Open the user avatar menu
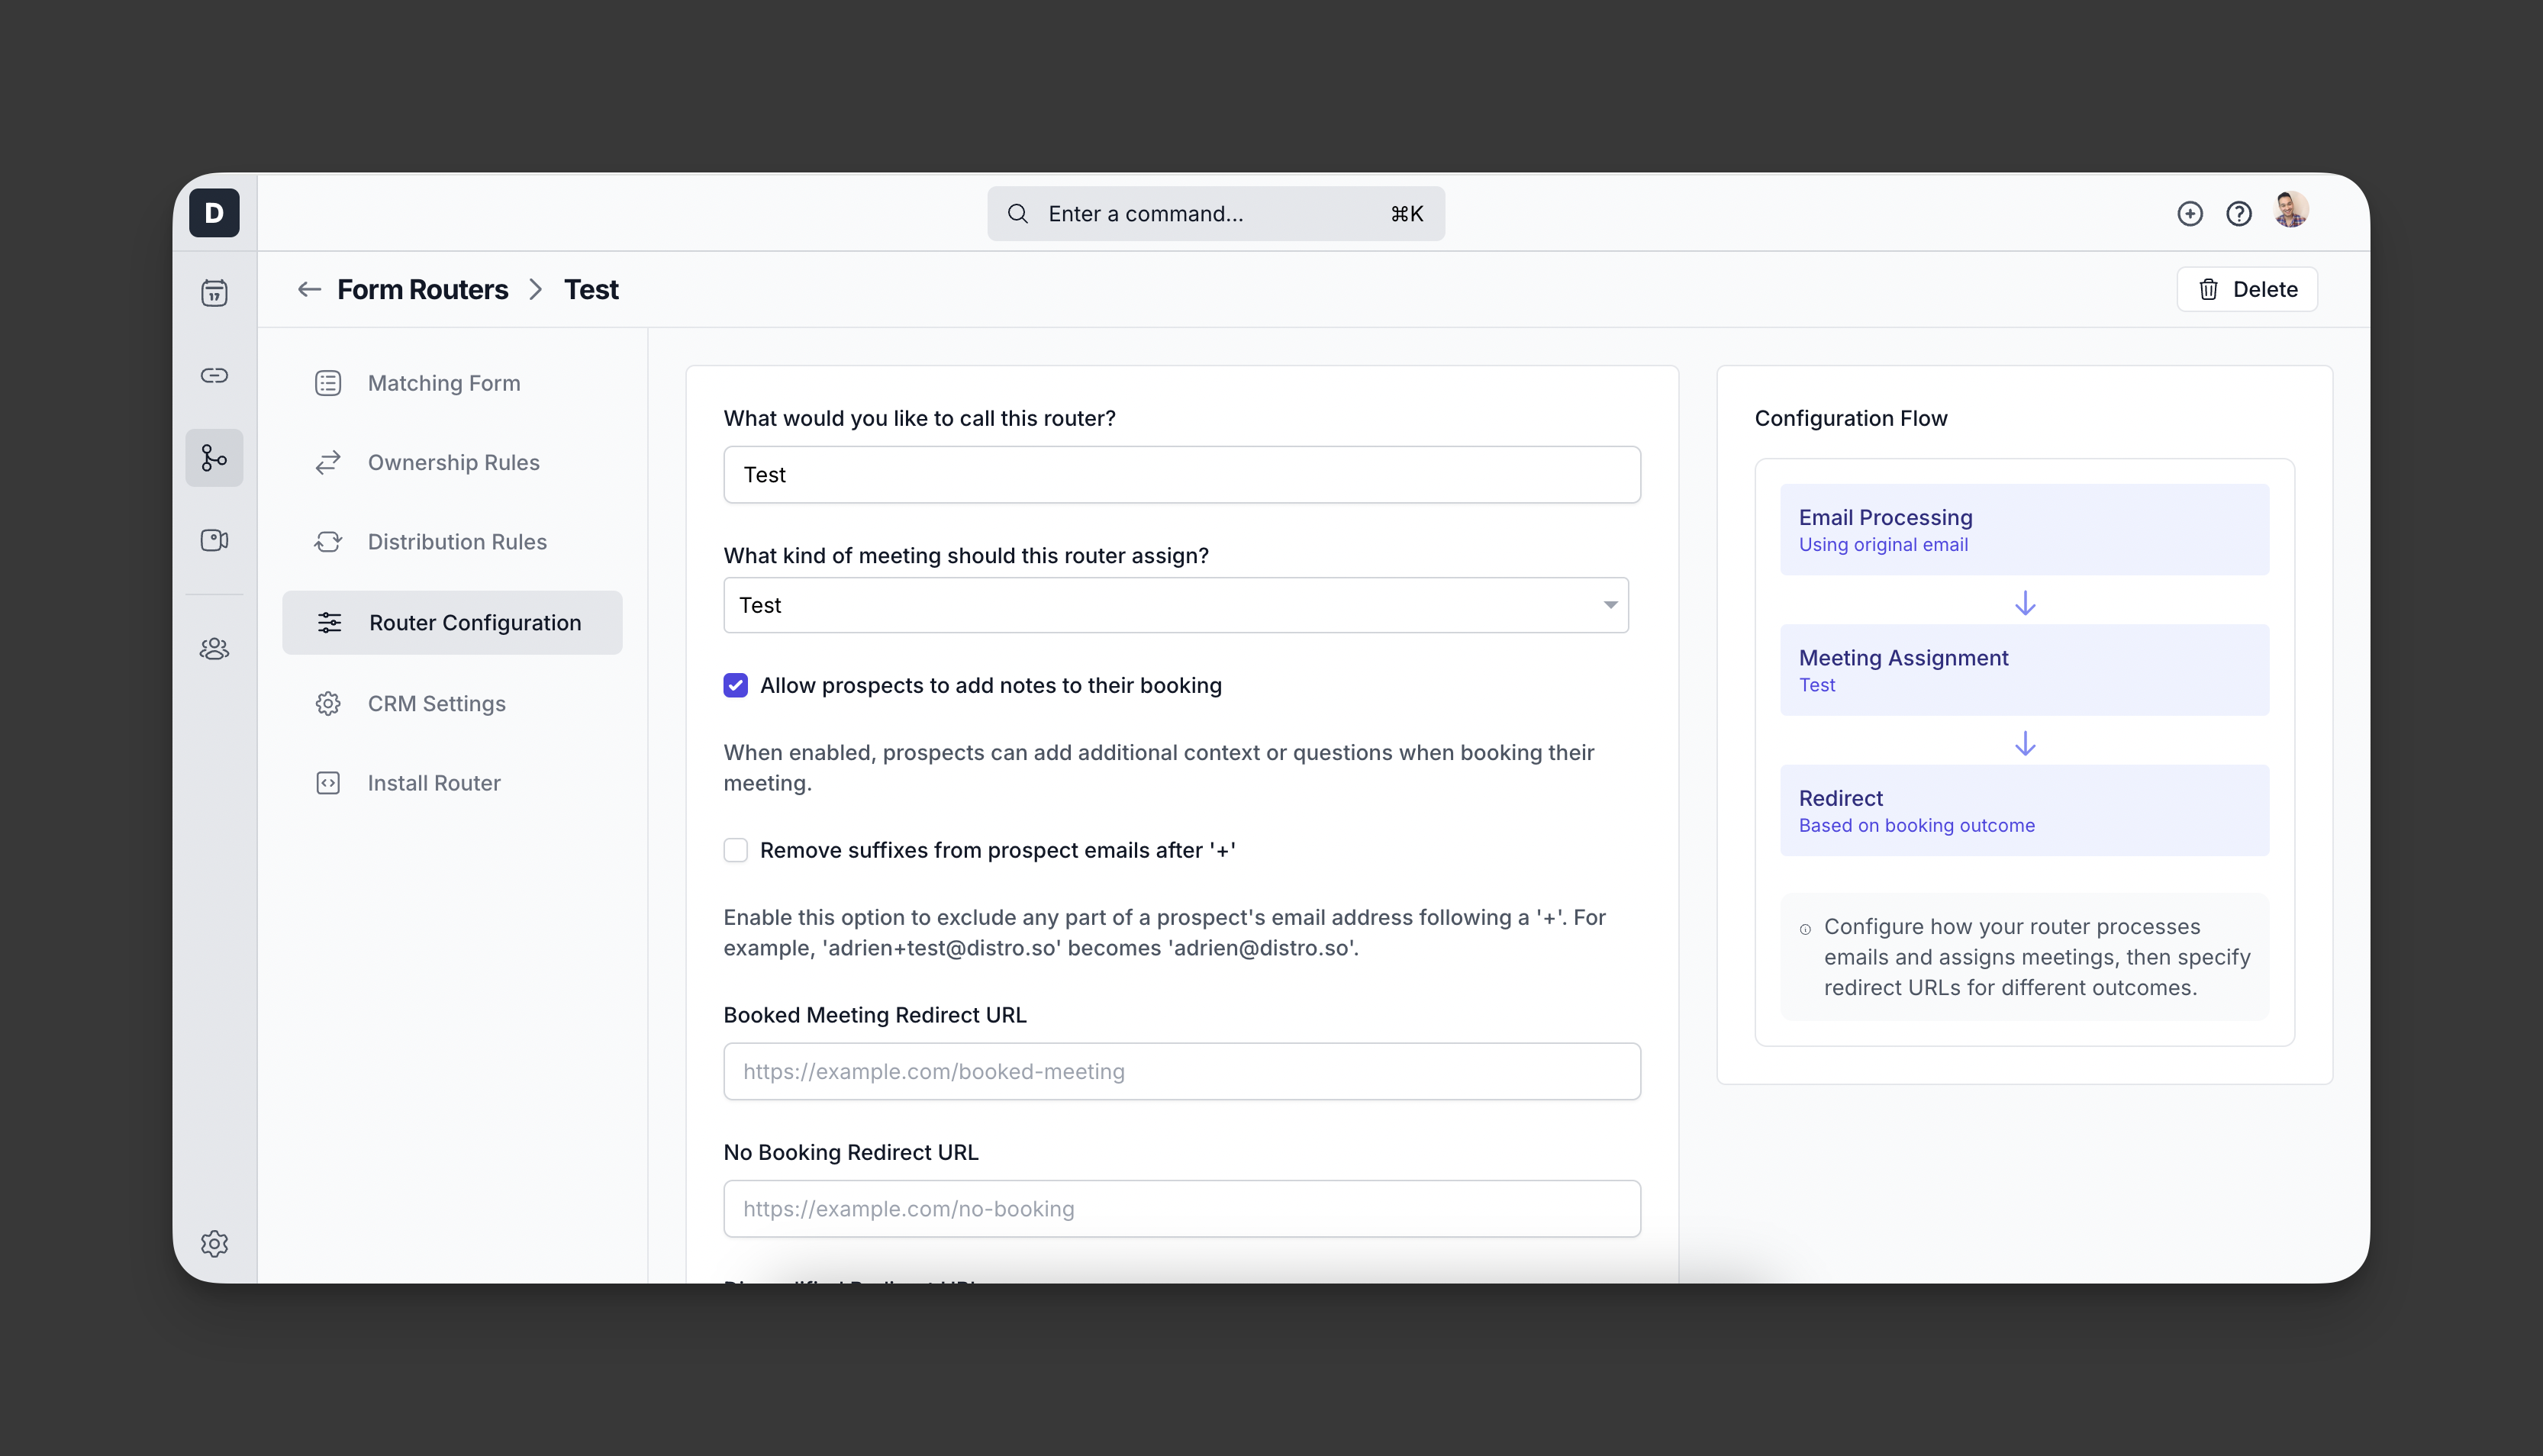The image size is (2543, 1456). click(2290, 211)
